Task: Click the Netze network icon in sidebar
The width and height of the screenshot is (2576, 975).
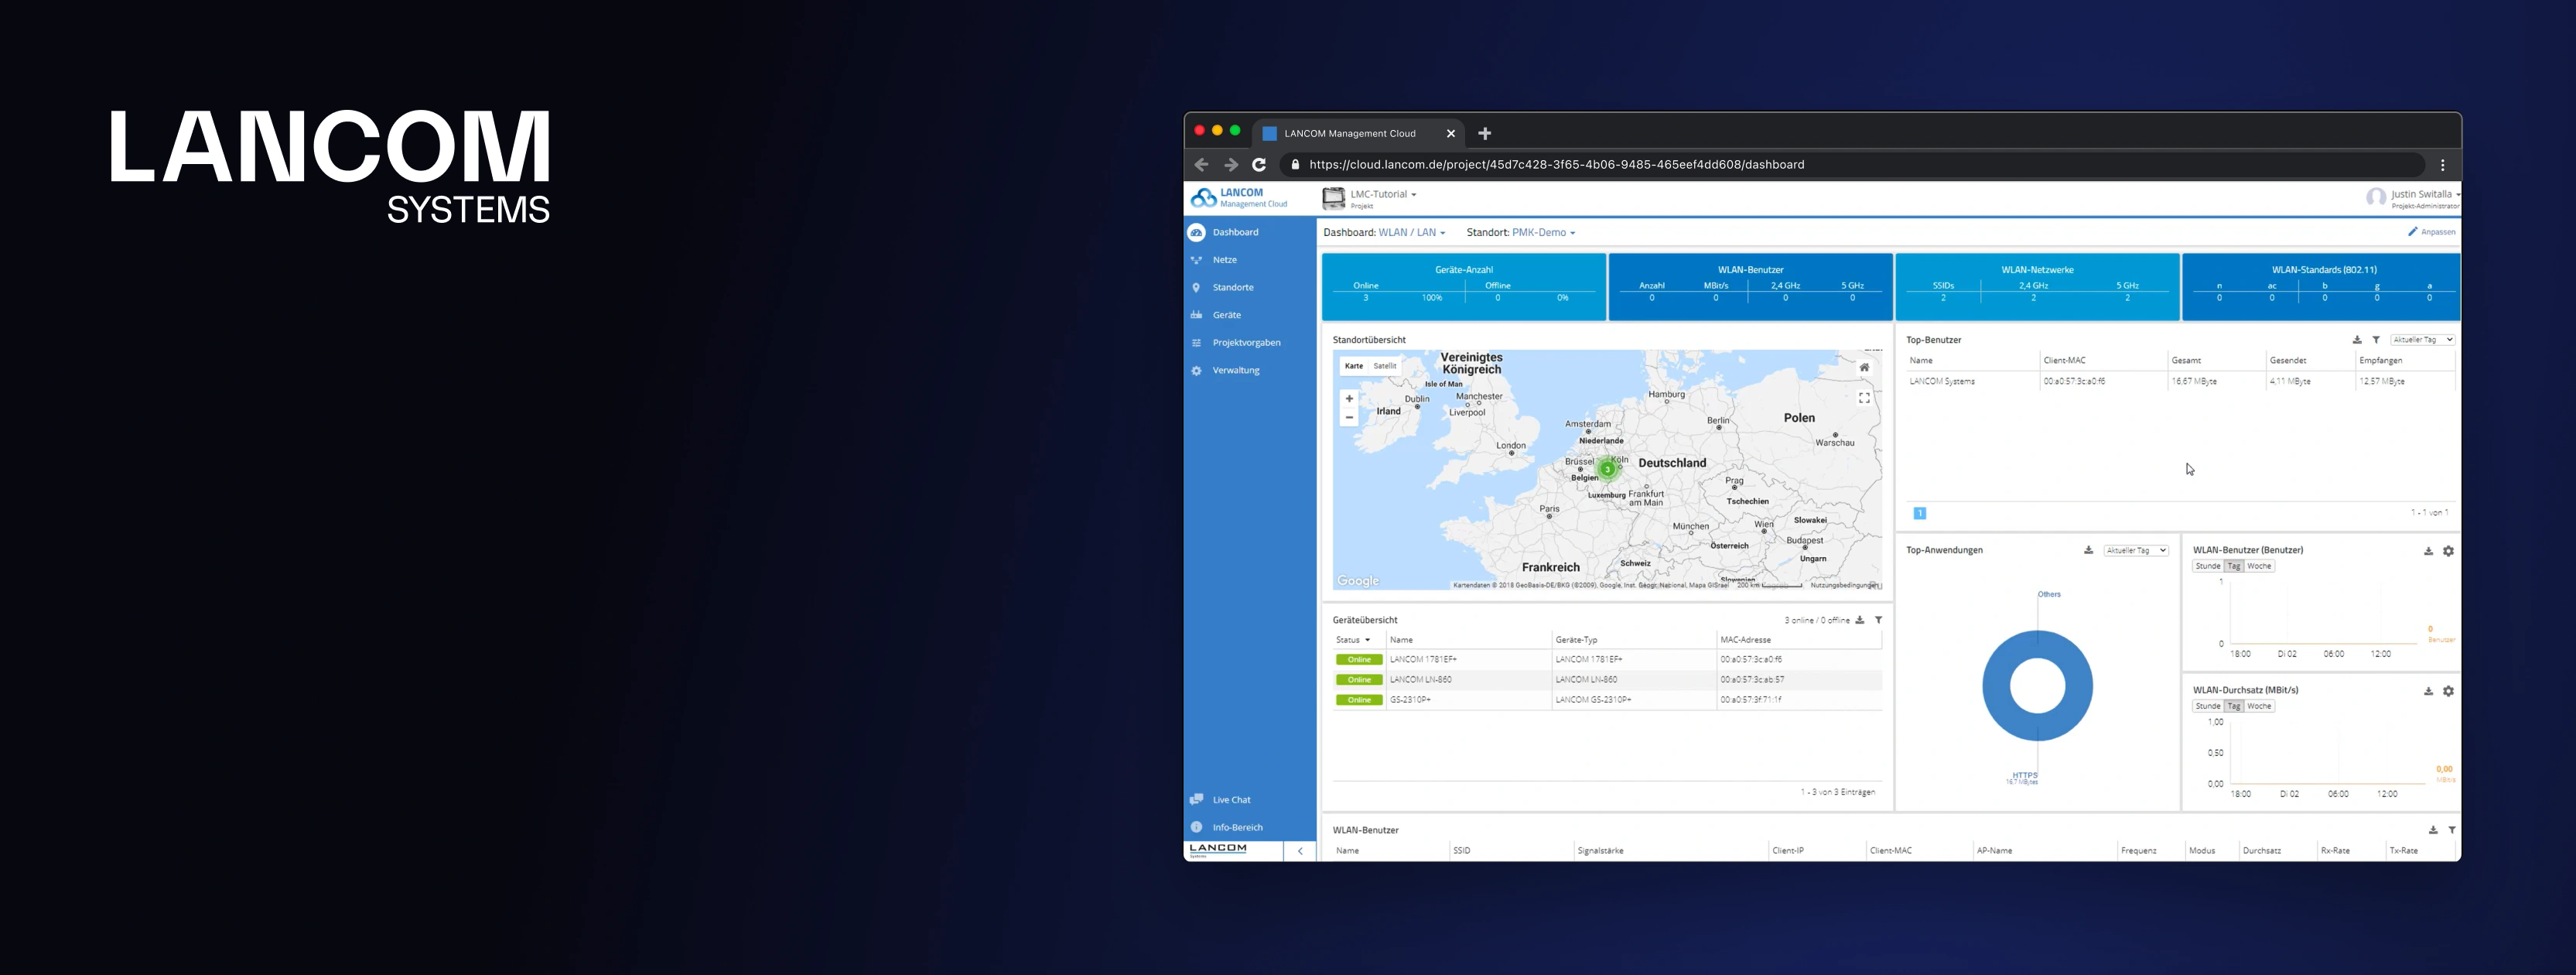Action: pos(1196,260)
